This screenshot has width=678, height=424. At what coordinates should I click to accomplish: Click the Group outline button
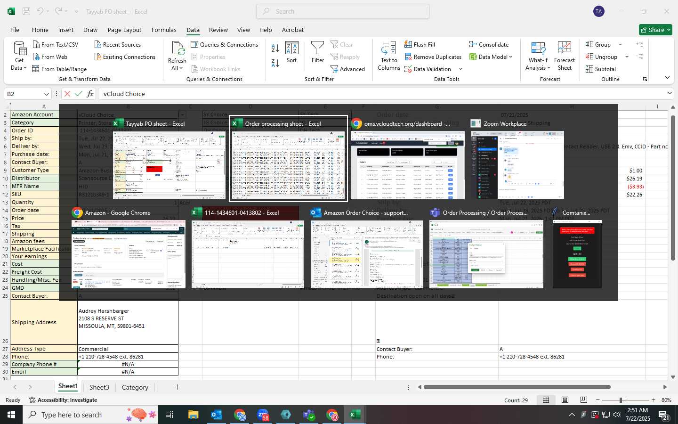[598, 44]
